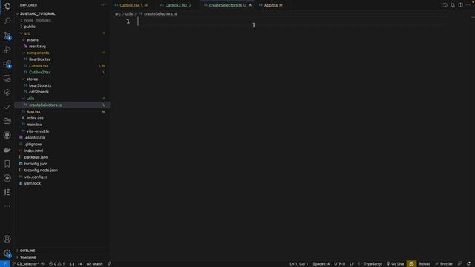The height and width of the screenshot is (267, 475).
Task: Select the createSelectors.ts editor tab
Action: [x=225, y=5]
